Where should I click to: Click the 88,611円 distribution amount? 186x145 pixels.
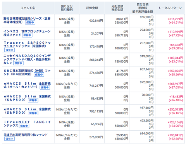(122, 19)
